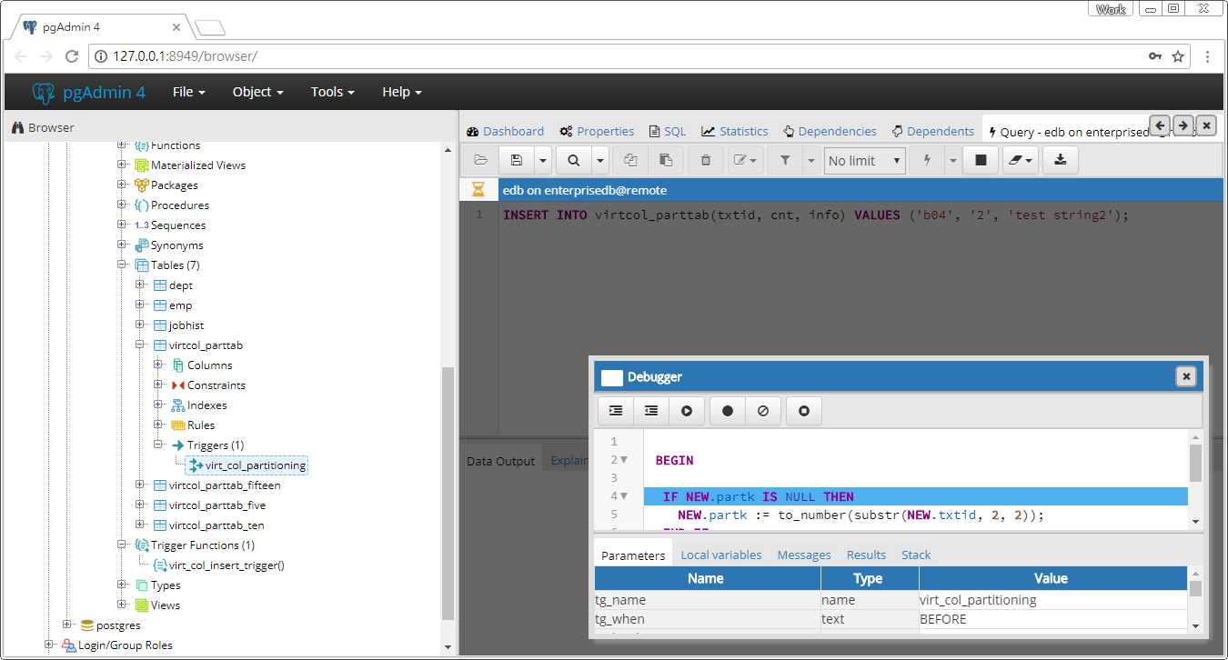Click the Find magnifier icon
Screen dimensions: 1228x660
pyautogui.click(x=574, y=160)
